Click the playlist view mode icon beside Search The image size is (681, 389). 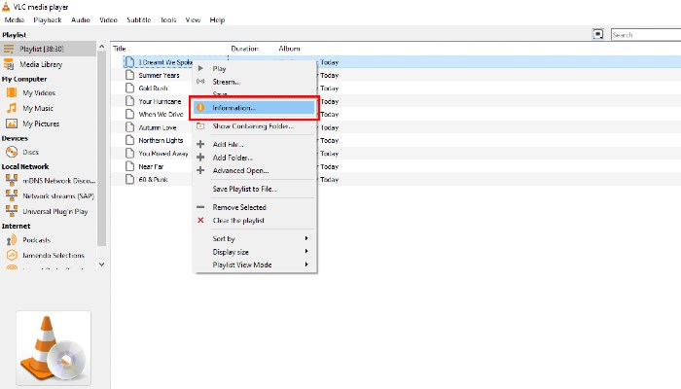[x=598, y=34]
